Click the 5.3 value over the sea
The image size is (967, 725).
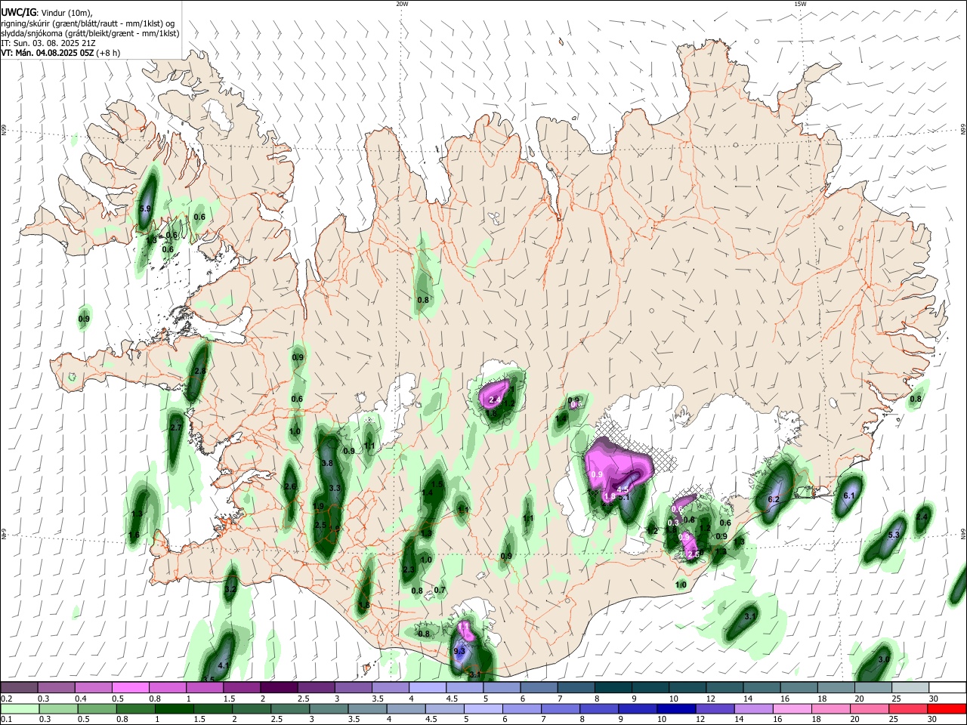(x=894, y=535)
